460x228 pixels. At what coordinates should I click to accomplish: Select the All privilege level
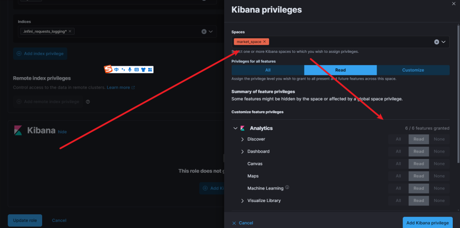click(x=268, y=70)
